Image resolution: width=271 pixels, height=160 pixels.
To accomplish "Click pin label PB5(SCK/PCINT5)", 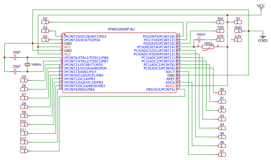I will [161, 90].
